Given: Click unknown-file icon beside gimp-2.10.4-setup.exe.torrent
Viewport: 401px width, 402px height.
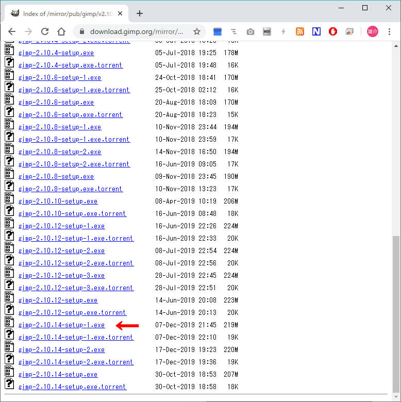Looking at the screenshot, I should [9, 62].
